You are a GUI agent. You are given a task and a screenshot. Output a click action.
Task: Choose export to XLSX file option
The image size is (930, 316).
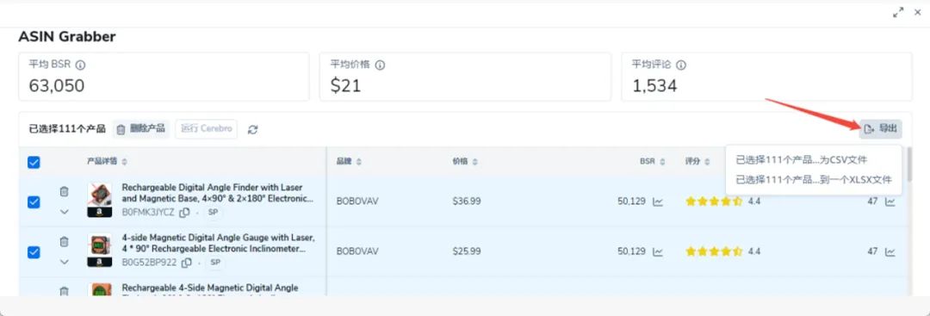tap(814, 180)
